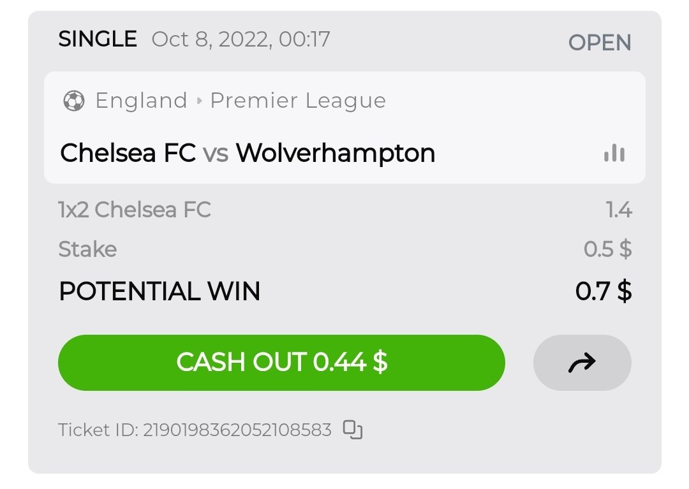Image resolution: width=689 pixels, height=489 pixels.
Task: Open the England country link
Action: point(141,101)
